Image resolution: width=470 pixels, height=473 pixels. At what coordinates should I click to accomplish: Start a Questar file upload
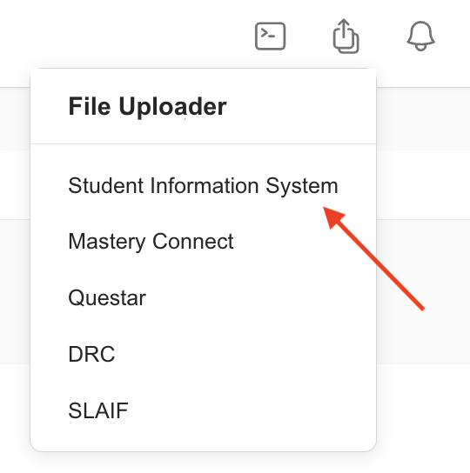point(107,297)
